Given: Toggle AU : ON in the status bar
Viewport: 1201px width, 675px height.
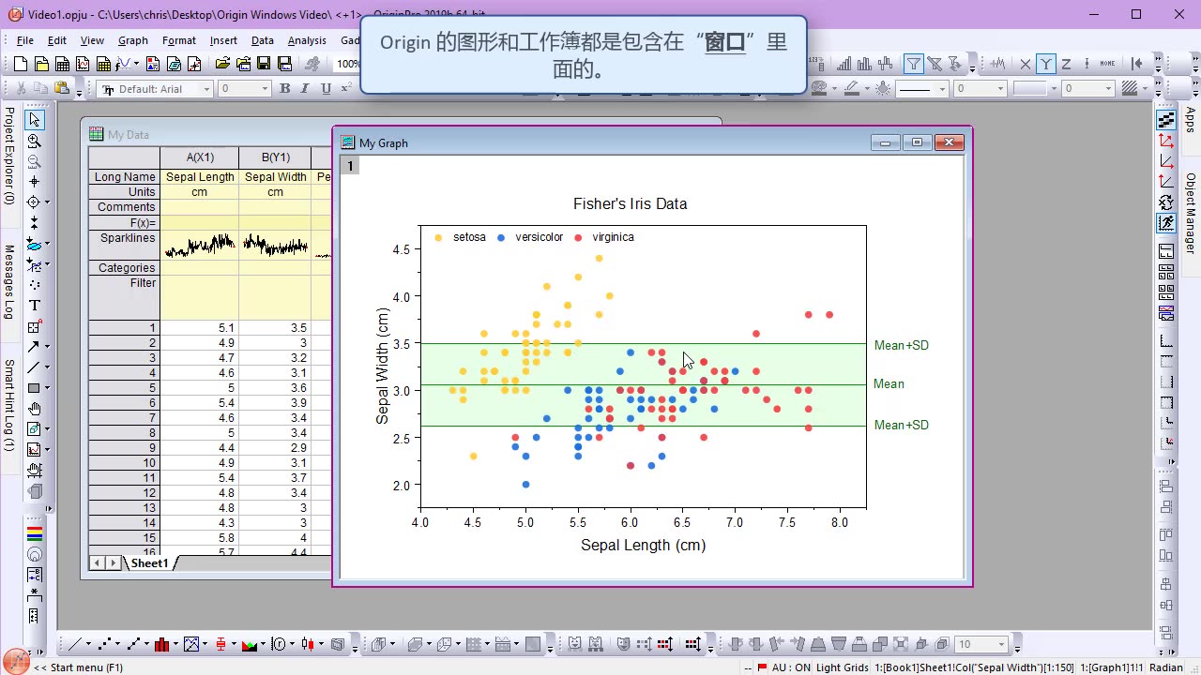Looking at the screenshot, I should pyautogui.click(x=791, y=667).
